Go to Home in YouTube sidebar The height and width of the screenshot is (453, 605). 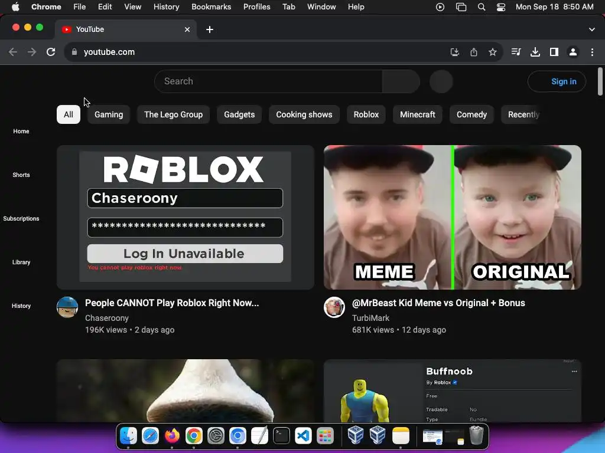pos(21,132)
